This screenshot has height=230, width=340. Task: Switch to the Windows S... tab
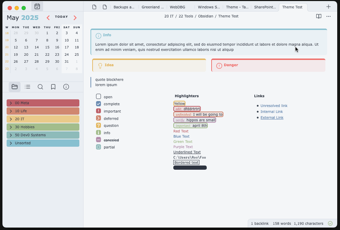[x=209, y=7]
